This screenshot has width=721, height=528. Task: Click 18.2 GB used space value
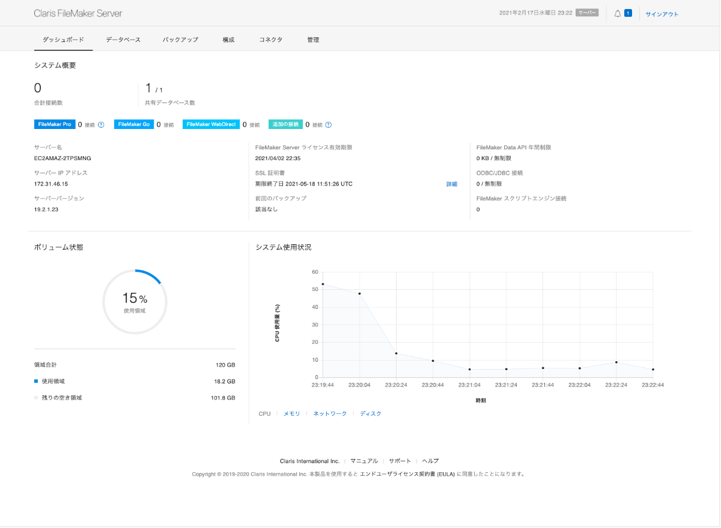click(225, 382)
